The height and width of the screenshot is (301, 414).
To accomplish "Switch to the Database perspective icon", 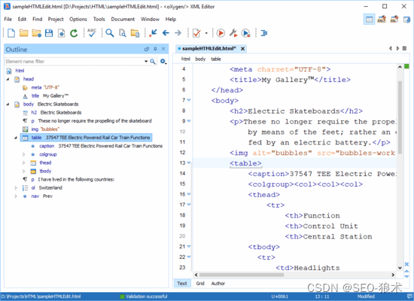I will point(406,20).
